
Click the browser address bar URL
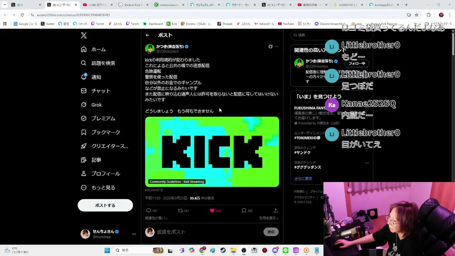click(74, 15)
